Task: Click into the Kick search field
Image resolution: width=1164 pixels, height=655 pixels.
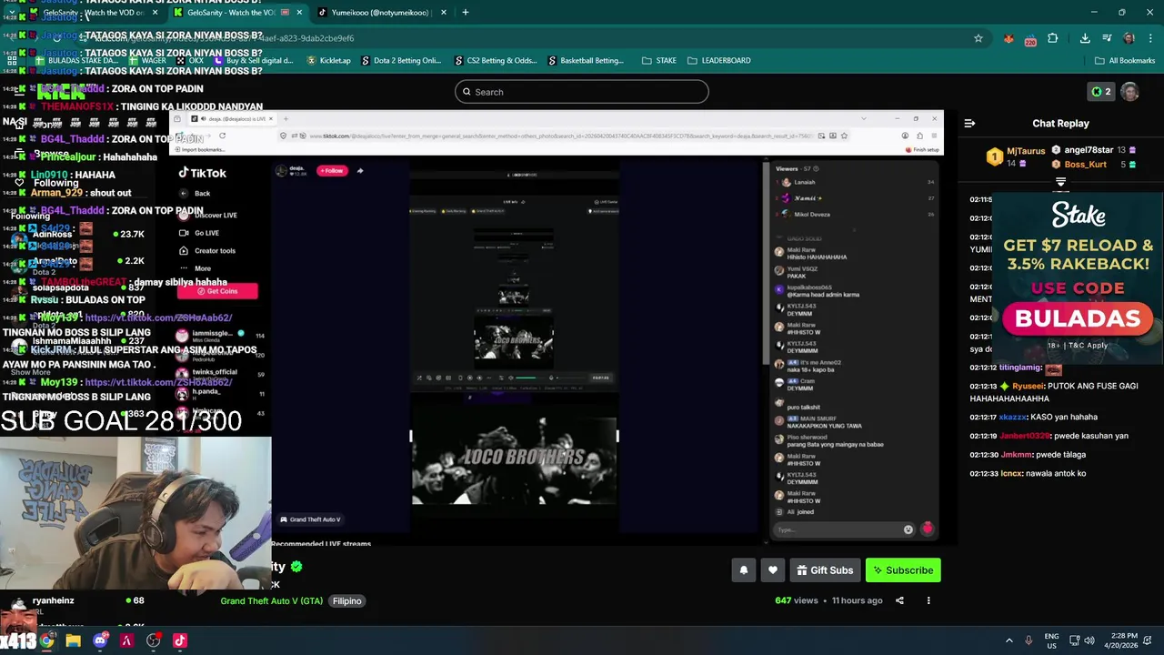Action: coord(582,92)
